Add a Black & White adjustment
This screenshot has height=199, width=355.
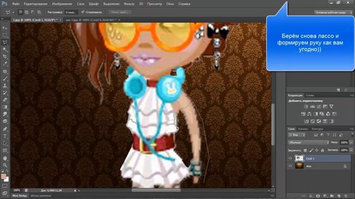tap(316, 114)
